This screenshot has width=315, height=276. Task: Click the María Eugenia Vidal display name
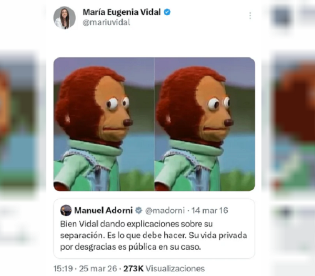(x=122, y=12)
